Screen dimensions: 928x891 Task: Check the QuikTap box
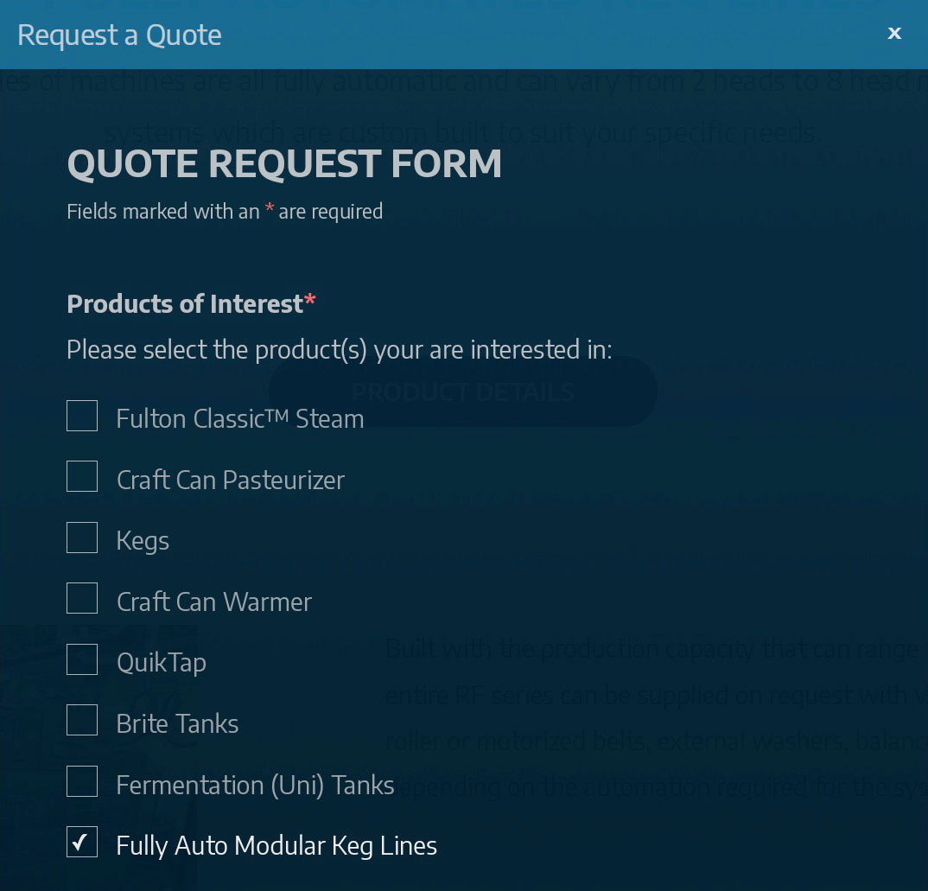coord(82,659)
